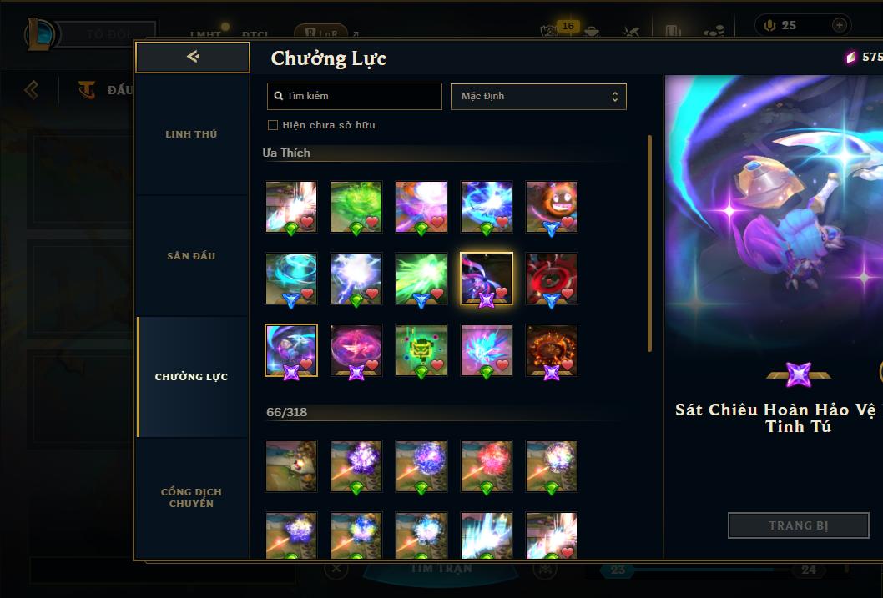The image size is (883, 598).
Task: Click the plus icon beside 25 currency
Action: [x=839, y=25]
